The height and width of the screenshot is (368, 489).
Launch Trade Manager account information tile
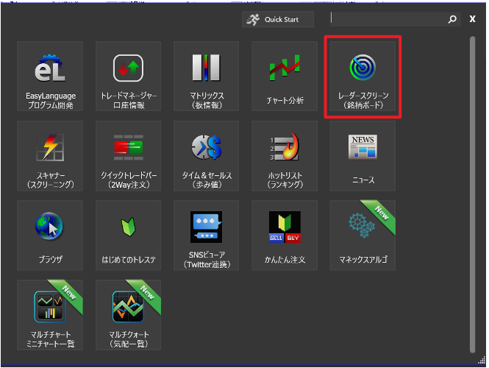(x=128, y=76)
